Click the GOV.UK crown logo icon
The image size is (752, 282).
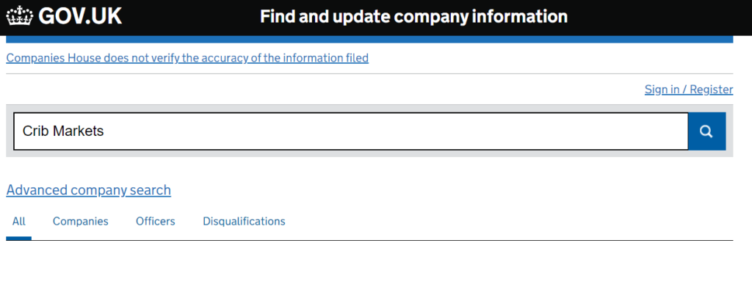pyautogui.click(x=20, y=16)
